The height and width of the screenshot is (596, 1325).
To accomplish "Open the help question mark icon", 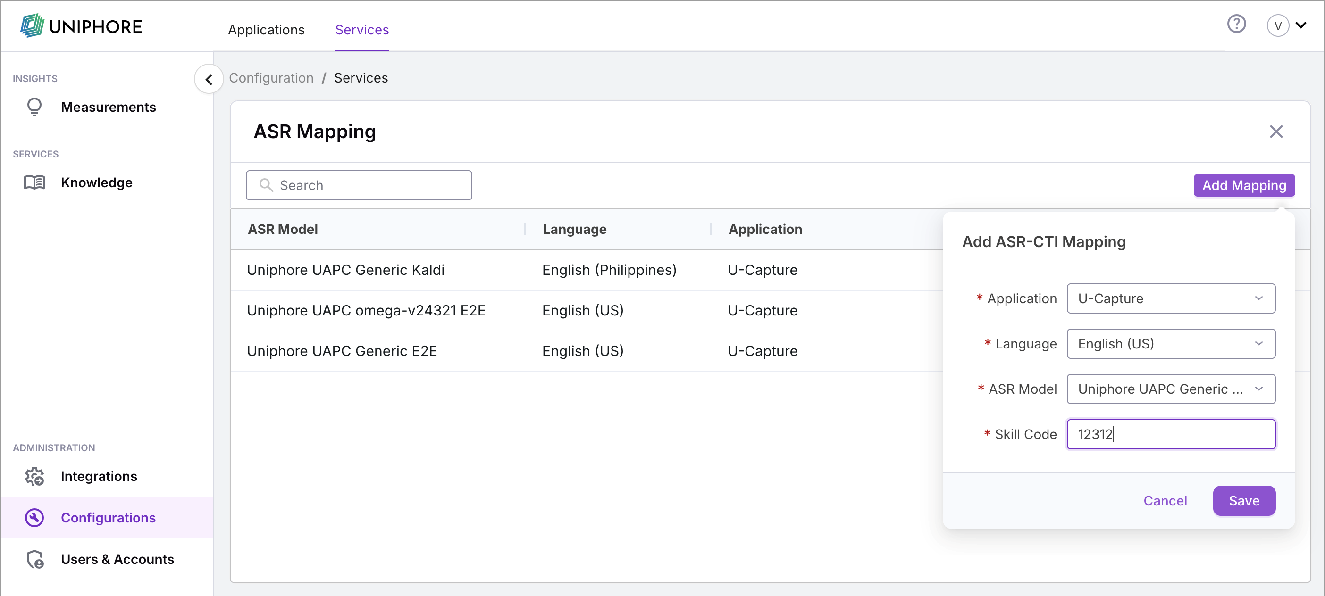I will click(1236, 24).
